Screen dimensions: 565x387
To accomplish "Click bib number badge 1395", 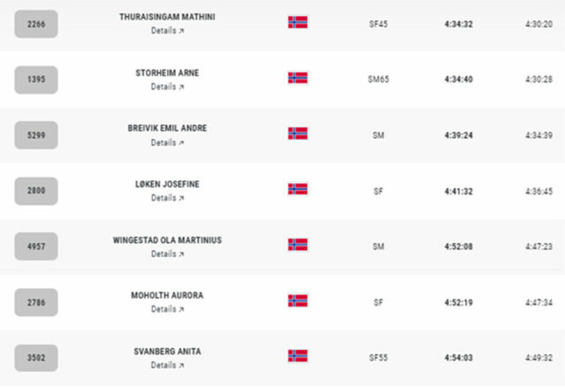I will click(36, 79).
